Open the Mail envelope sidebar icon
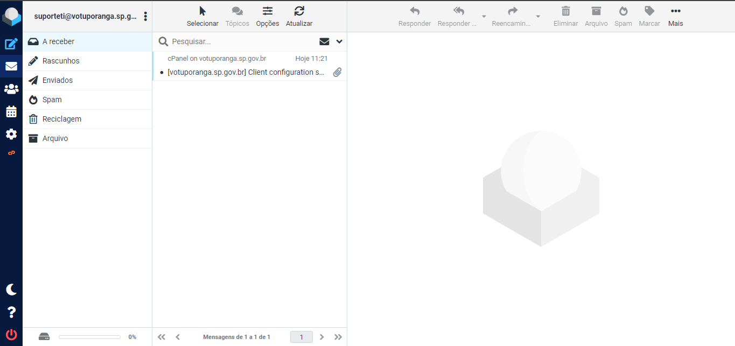Image resolution: width=735 pixels, height=346 pixels. [x=11, y=66]
